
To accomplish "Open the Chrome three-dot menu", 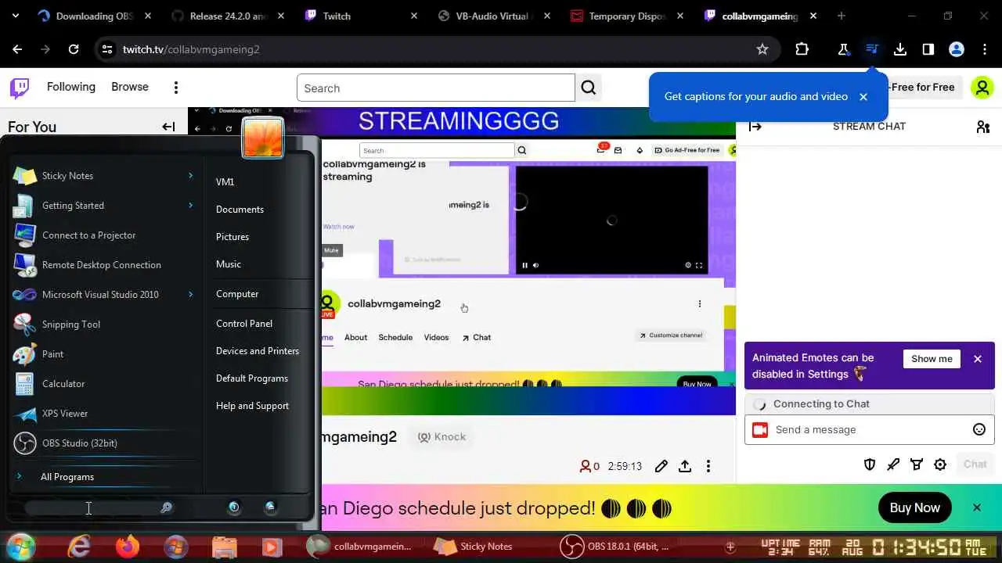I will (985, 49).
